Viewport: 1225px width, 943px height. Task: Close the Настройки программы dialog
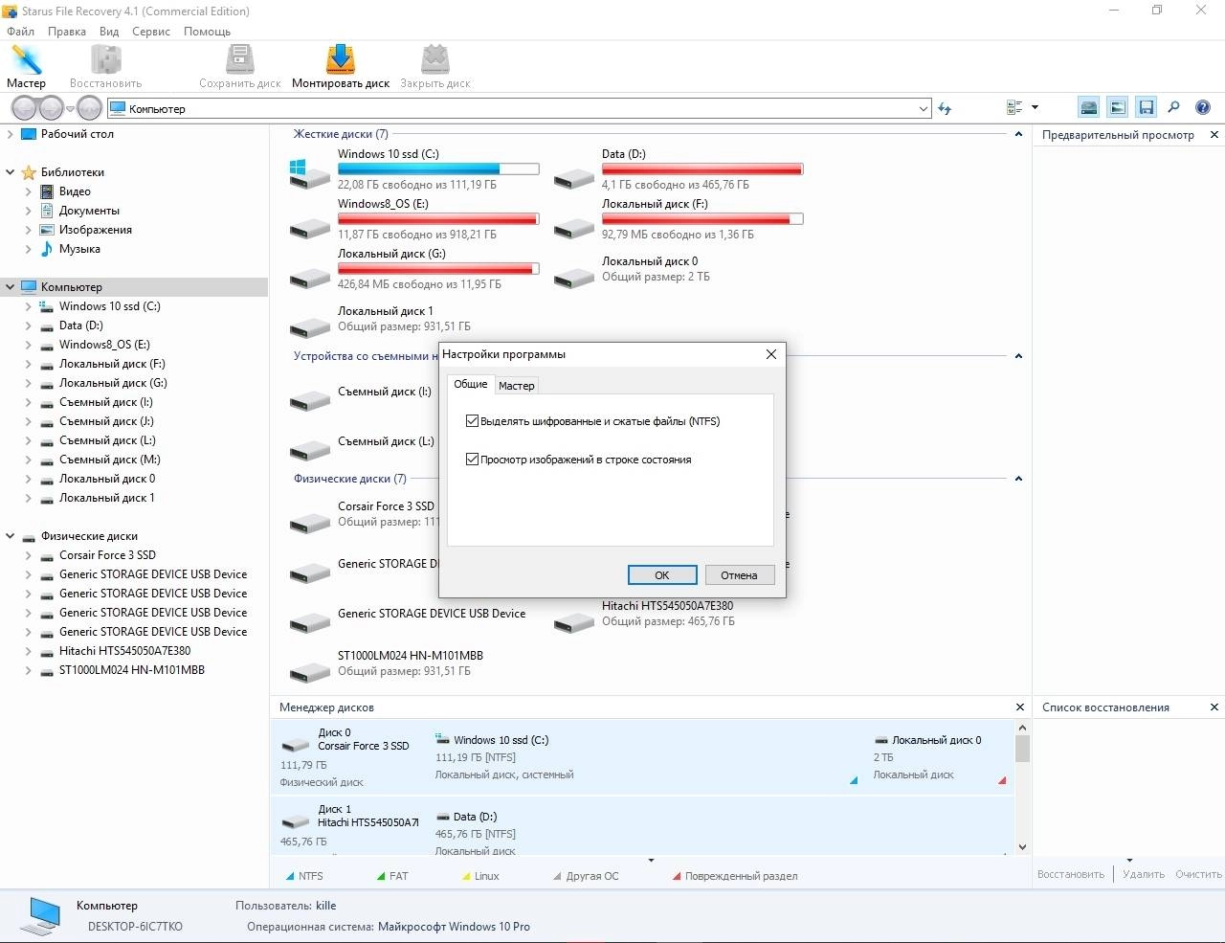[771, 354]
